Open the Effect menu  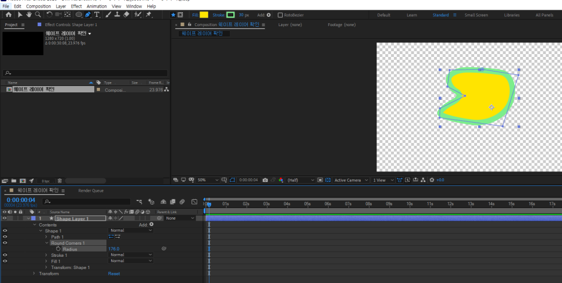click(76, 6)
